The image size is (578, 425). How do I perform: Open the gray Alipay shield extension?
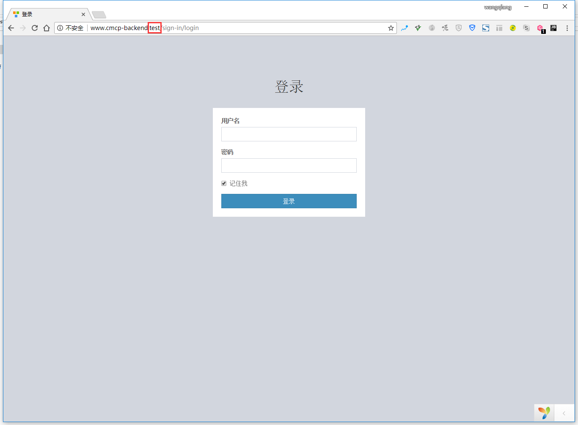click(459, 28)
